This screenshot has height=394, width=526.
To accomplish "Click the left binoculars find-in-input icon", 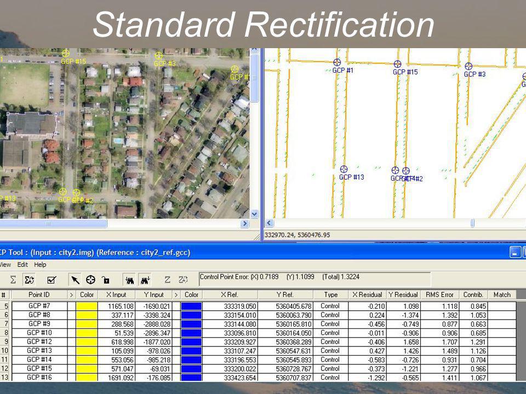I will (129, 280).
